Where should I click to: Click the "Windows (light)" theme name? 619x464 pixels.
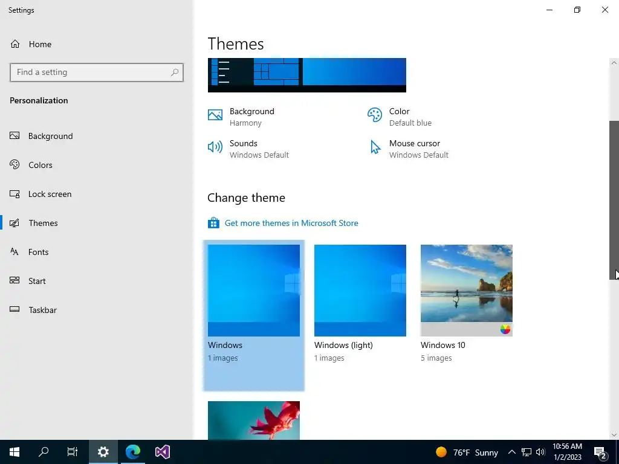pyautogui.click(x=343, y=345)
